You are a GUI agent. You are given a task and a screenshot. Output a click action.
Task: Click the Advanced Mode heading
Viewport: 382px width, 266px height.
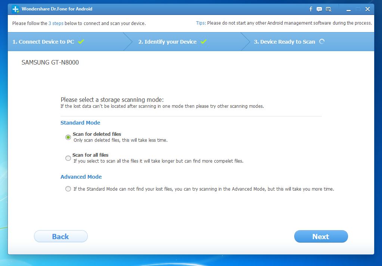[x=81, y=177]
